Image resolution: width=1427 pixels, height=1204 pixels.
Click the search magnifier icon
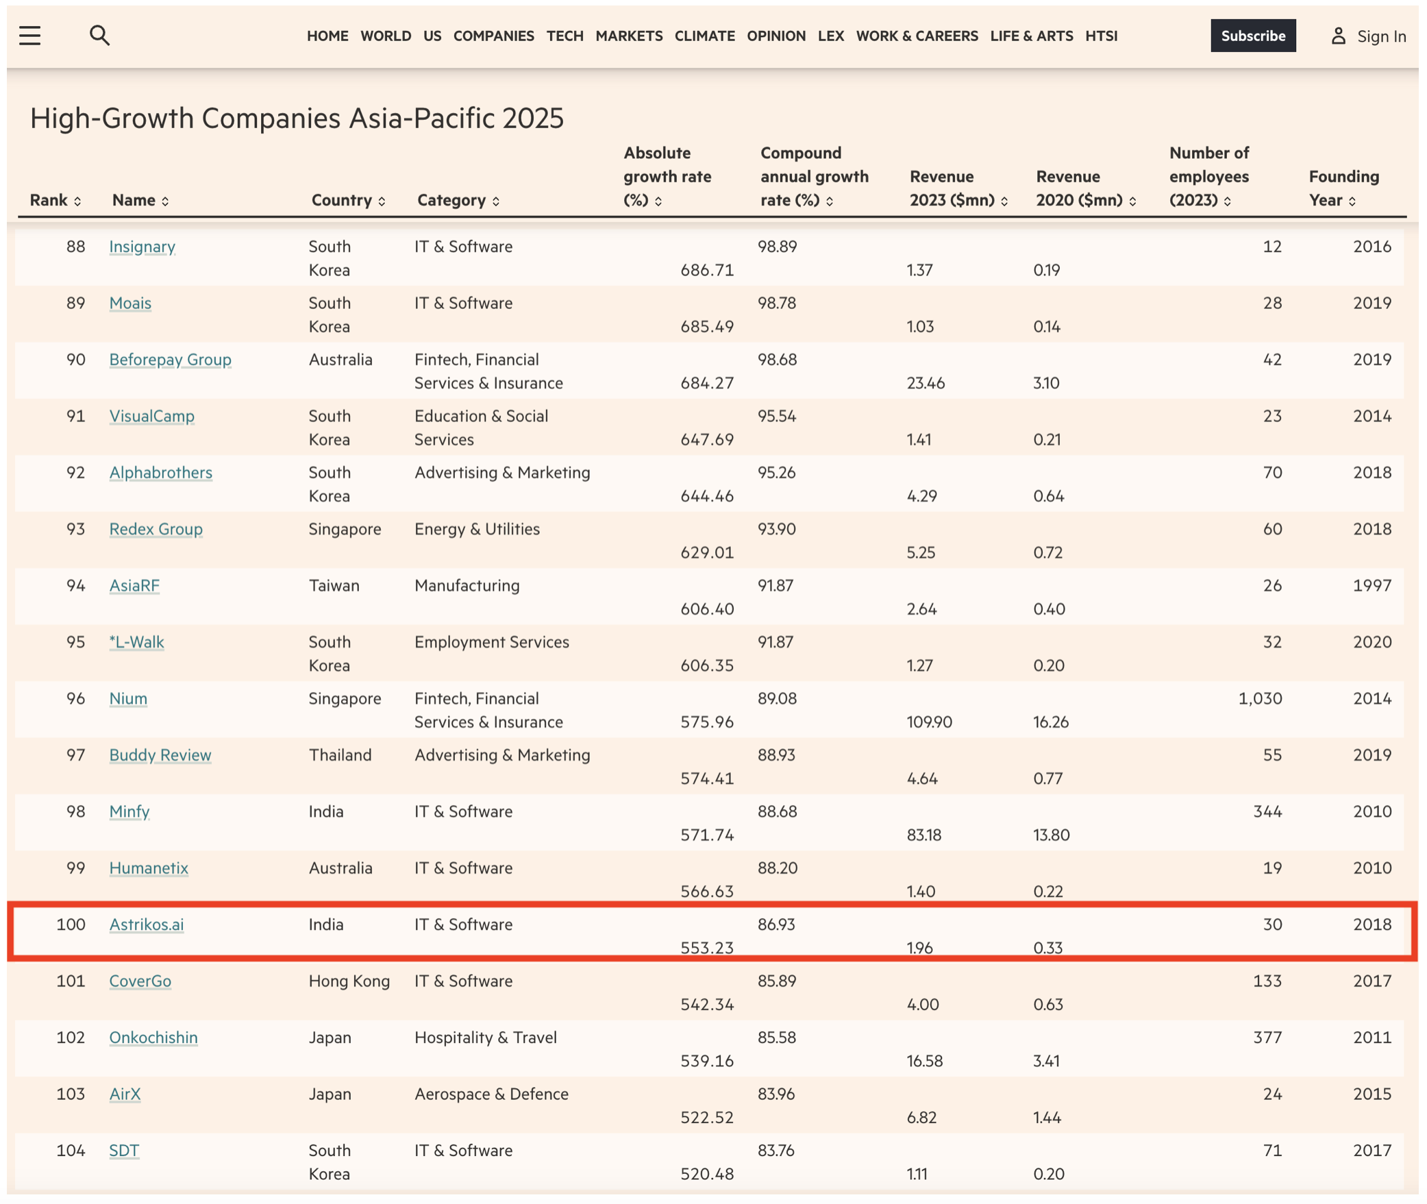point(99,36)
